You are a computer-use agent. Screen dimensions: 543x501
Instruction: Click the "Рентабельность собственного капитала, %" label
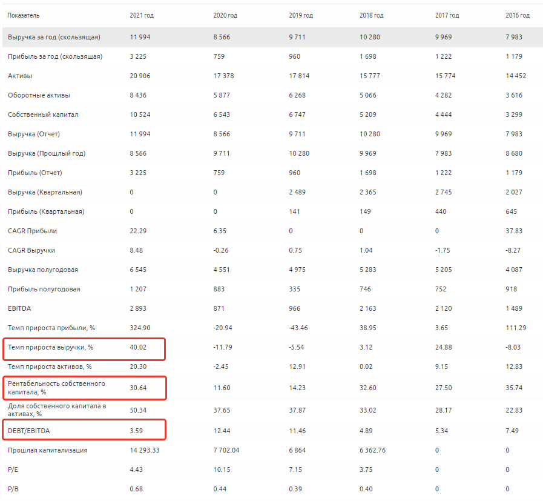coord(56,388)
